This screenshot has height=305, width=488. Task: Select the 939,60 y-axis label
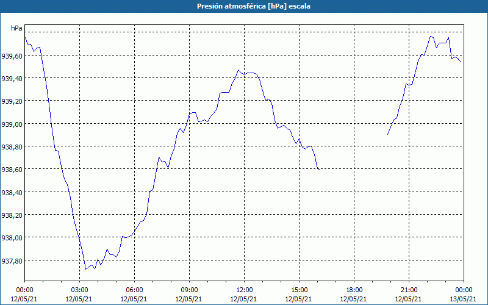click(x=12, y=56)
